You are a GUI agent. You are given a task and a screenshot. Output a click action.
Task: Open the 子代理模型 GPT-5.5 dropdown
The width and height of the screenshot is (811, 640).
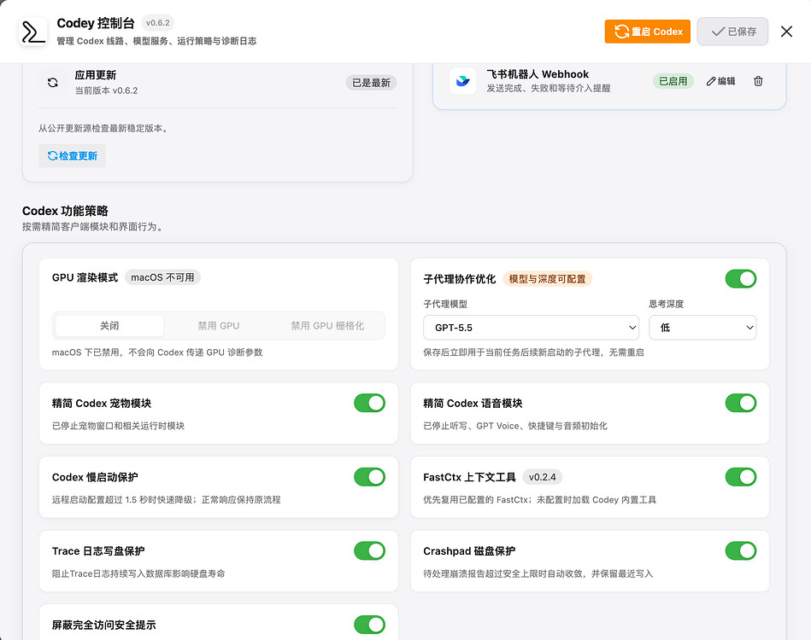pyautogui.click(x=531, y=328)
